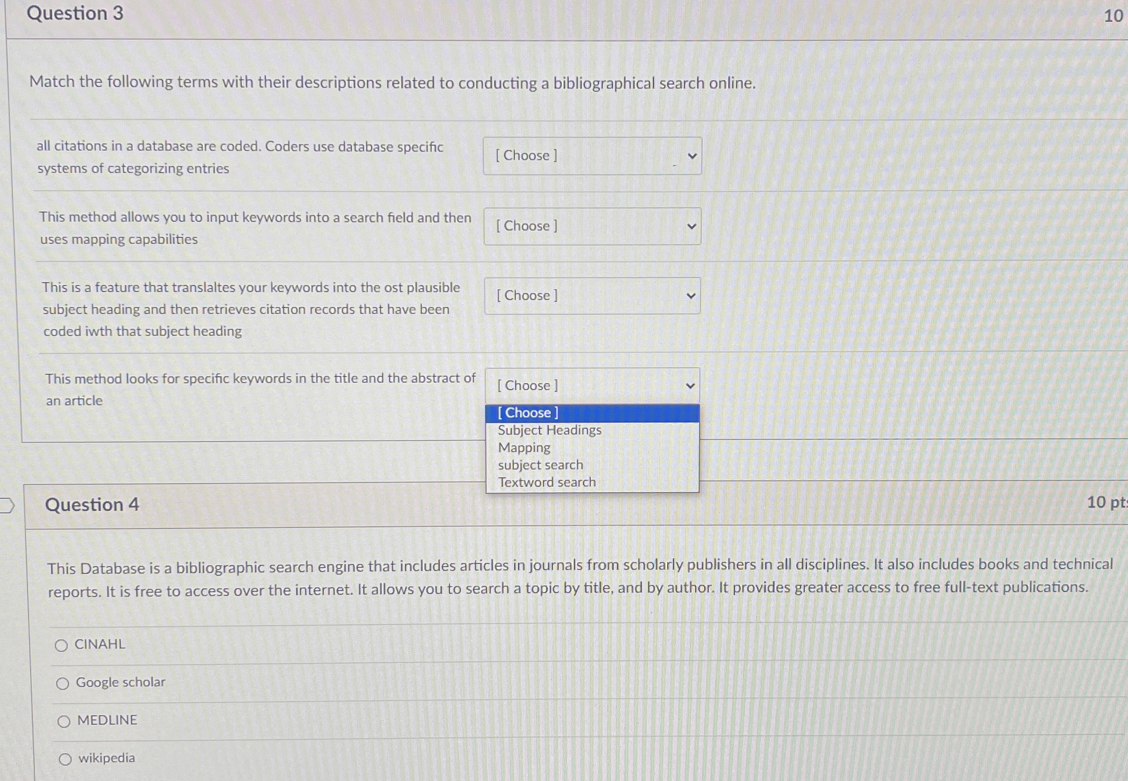Click the Question 3 heading
Screen dimensions: 1128x781
click(75, 13)
